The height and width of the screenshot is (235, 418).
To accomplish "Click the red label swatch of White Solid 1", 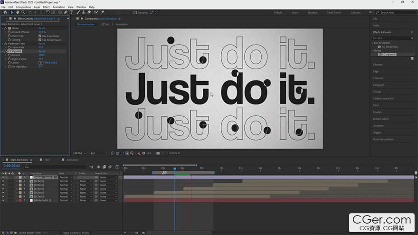I will coord(19,200).
